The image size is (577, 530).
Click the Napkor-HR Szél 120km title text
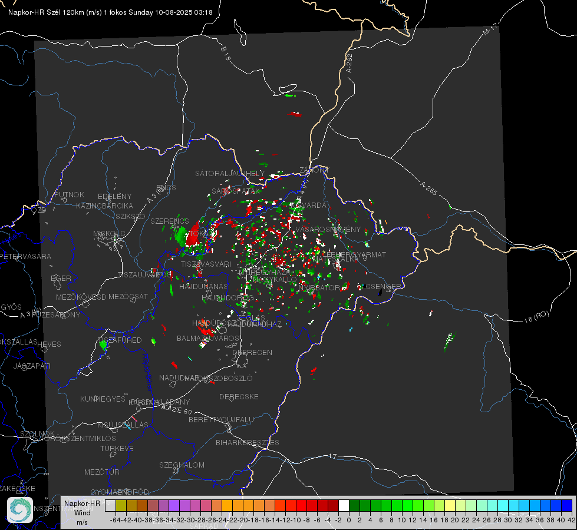coord(110,12)
